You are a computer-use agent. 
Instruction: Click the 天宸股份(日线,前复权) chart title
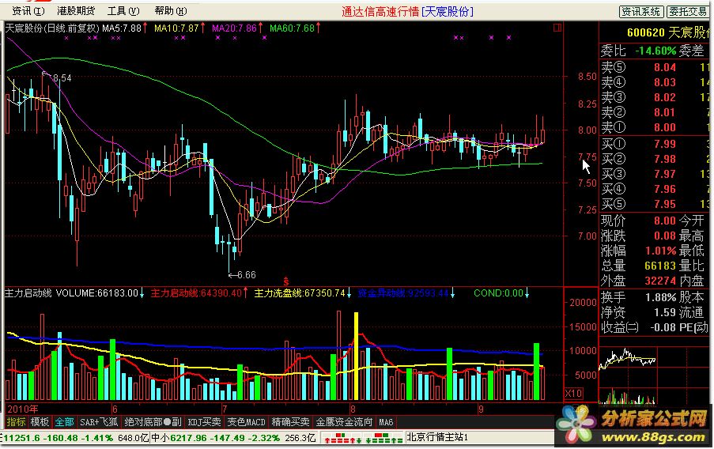tap(52, 28)
